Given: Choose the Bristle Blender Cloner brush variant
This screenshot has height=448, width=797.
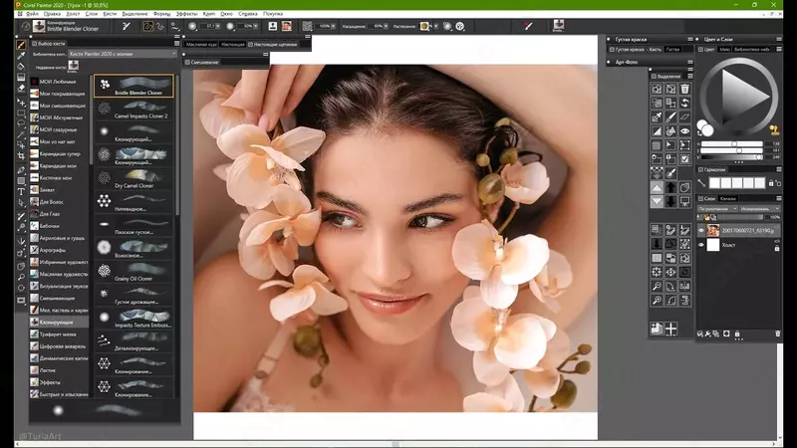Looking at the screenshot, I should pos(133,87).
